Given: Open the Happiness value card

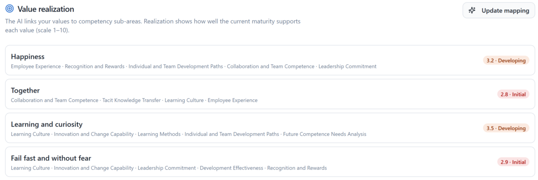Looking at the screenshot, I should point(270,60).
